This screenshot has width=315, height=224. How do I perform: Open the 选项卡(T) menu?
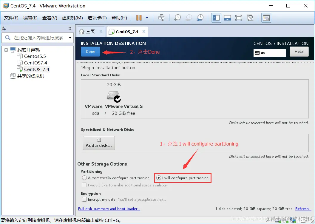point(97,18)
